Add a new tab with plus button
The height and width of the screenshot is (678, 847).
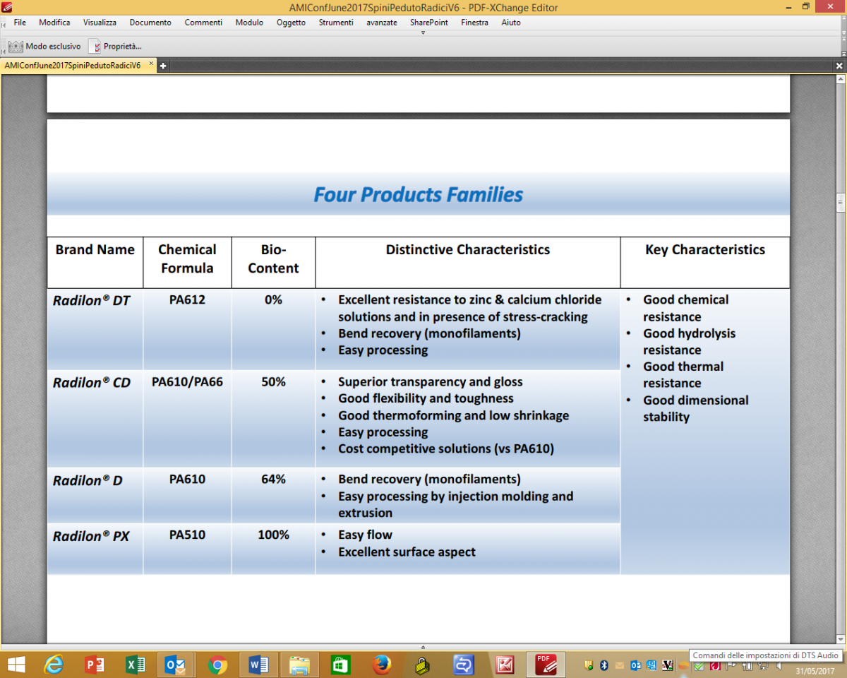163,66
